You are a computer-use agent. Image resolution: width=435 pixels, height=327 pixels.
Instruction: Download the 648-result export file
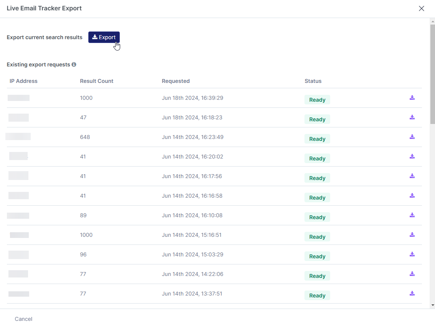pyautogui.click(x=412, y=137)
